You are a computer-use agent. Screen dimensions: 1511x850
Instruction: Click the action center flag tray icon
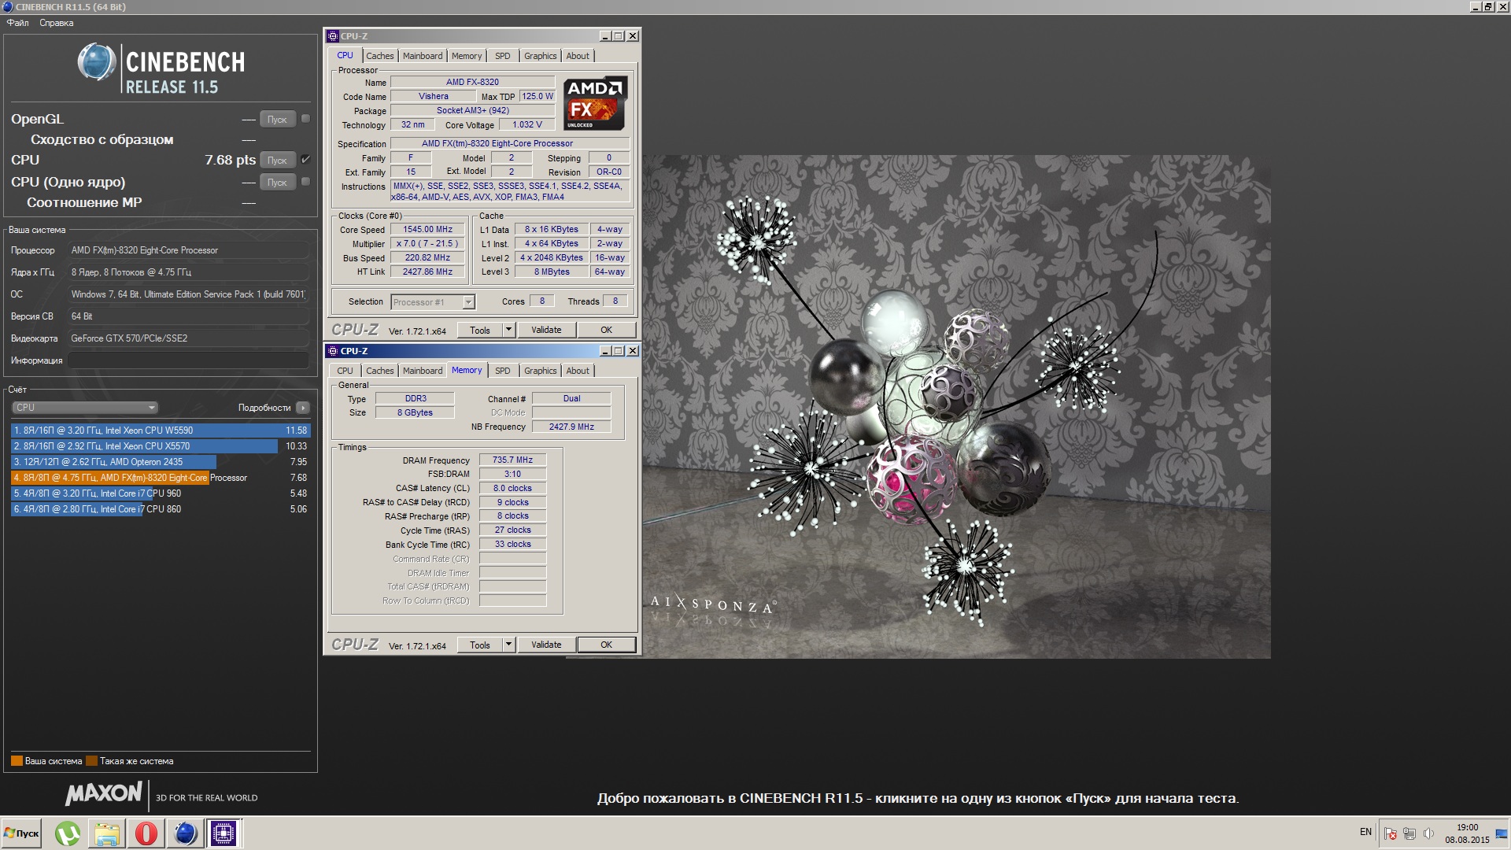[1391, 833]
